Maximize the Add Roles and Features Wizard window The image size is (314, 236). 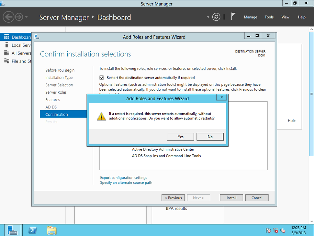(x=257, y=36)
